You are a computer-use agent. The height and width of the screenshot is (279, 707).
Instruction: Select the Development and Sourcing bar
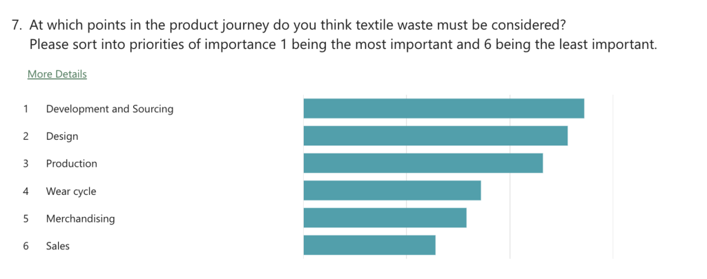444,108
